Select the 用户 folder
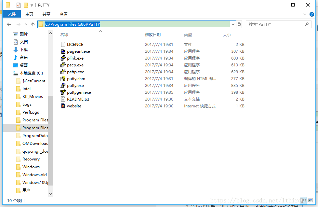318x207 pixels. click(x=26, y=190)
